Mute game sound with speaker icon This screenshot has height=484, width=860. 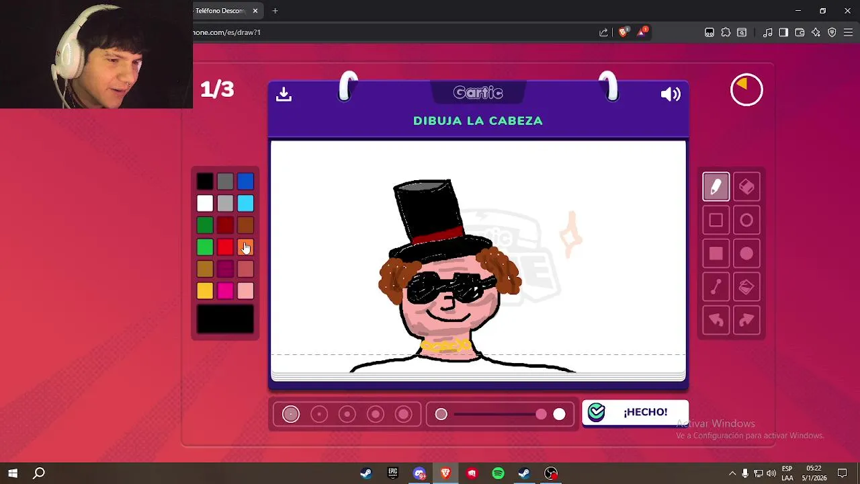pyautogui.click(x=671, y=94)
